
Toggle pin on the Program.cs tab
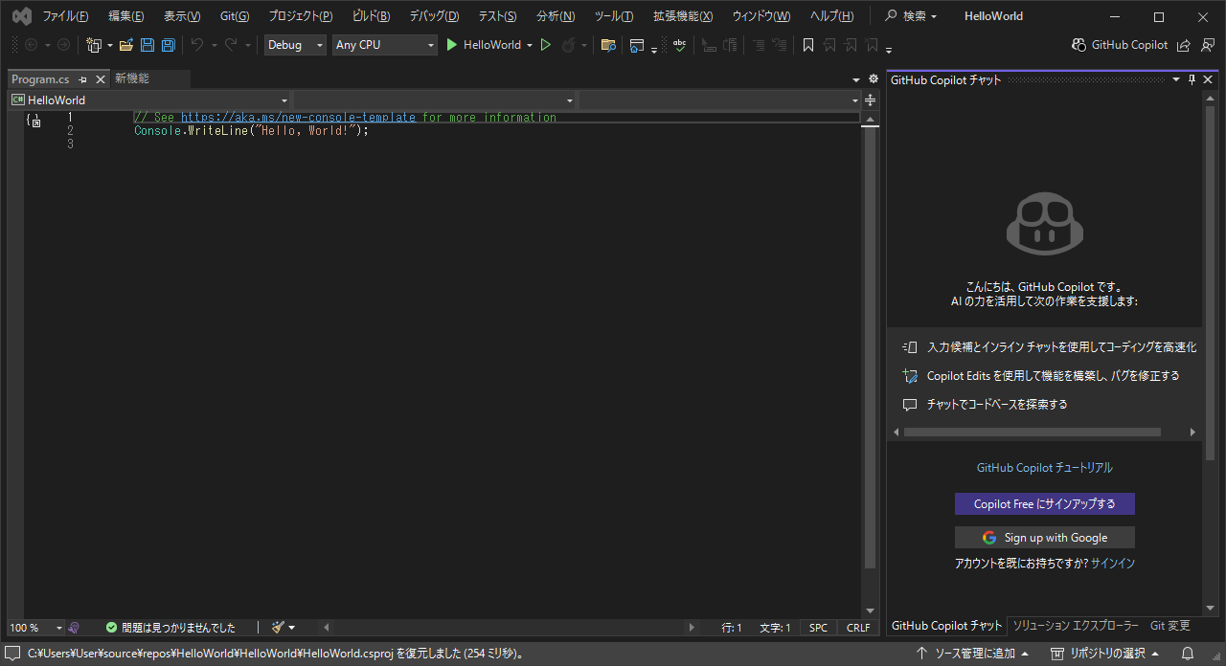point(83,79)
